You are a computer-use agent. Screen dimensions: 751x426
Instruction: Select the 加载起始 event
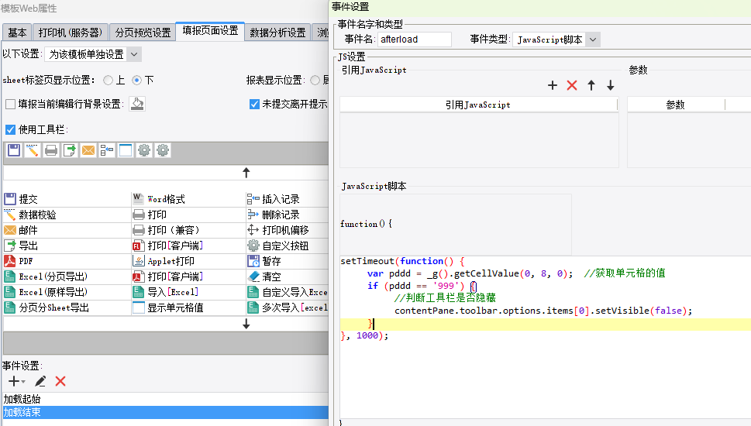pos(166,399)
